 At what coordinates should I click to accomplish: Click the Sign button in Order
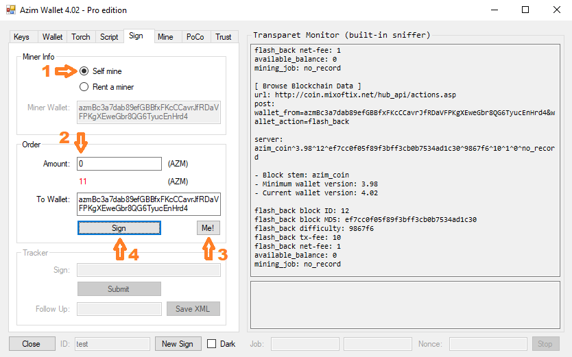[x=119, y=228]
